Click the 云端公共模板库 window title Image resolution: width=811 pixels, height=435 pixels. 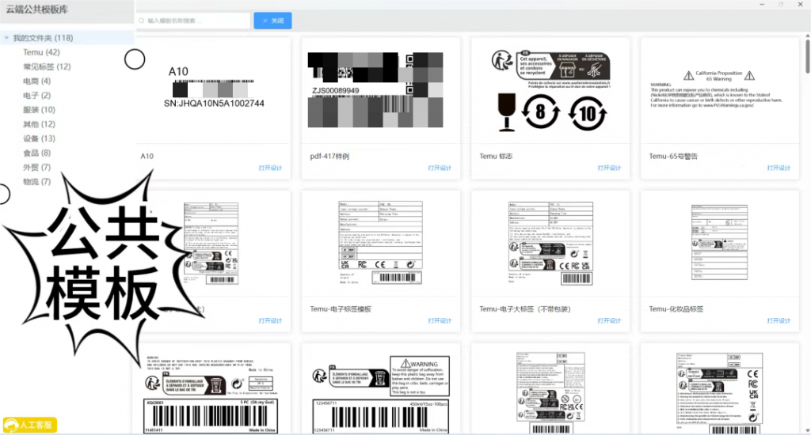(36, 9)
